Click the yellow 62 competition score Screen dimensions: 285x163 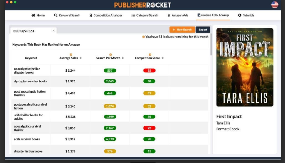click(x=149, y=93)
